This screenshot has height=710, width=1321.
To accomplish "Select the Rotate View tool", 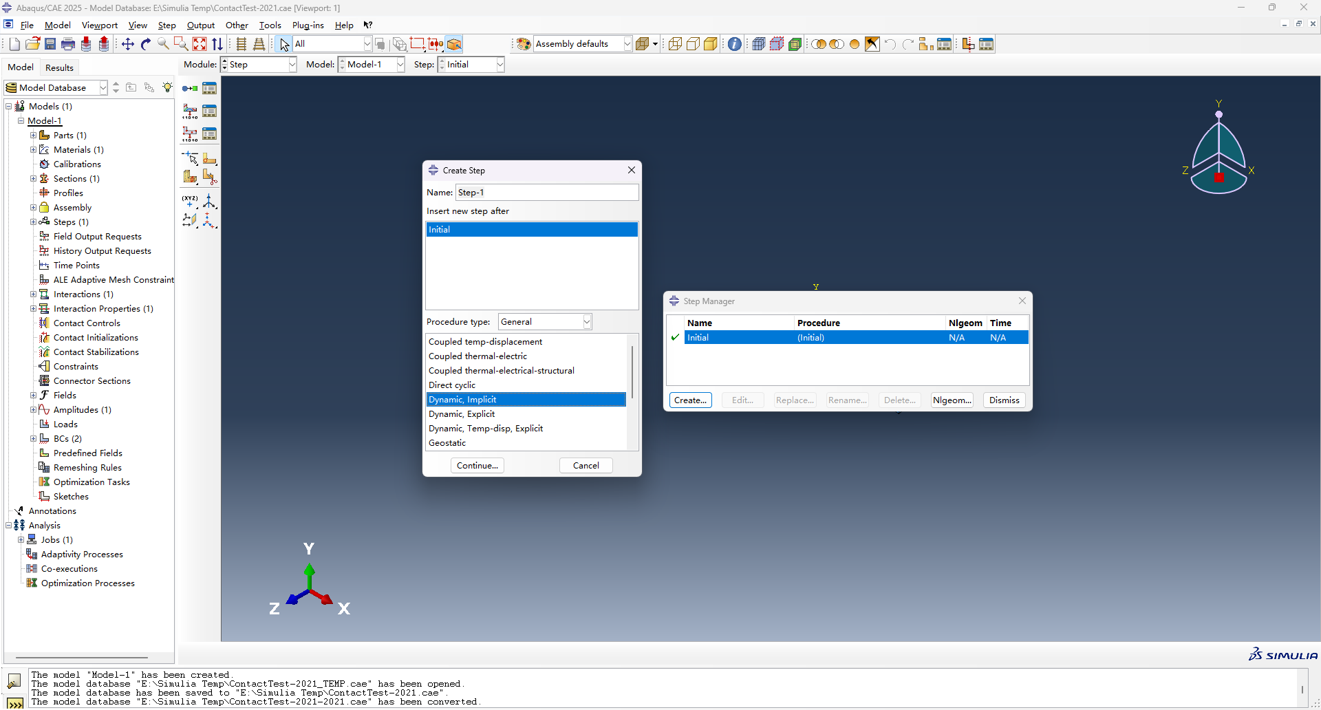I will [146, 45].
